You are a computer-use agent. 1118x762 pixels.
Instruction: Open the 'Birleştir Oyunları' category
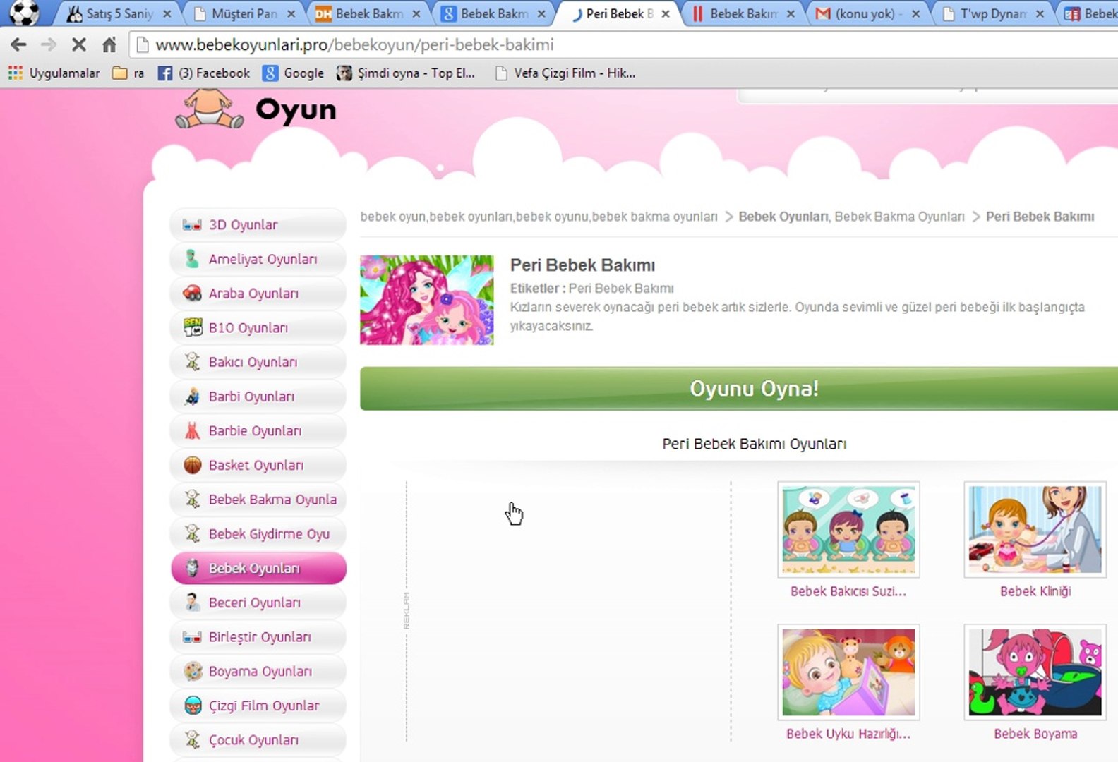click(x=258, y=637)
